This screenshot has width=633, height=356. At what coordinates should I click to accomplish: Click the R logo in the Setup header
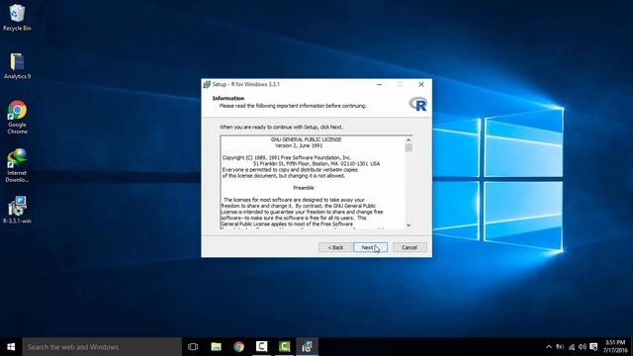(418, 104)
